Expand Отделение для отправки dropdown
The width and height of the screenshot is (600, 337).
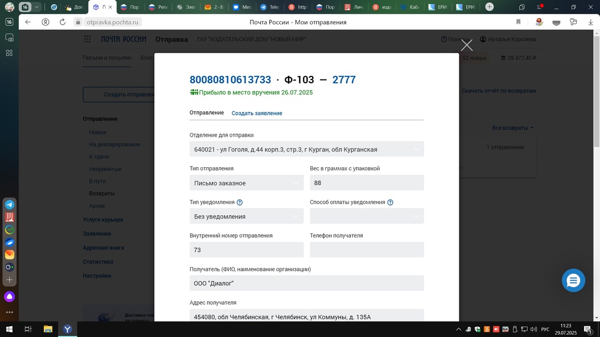[307, 149]
